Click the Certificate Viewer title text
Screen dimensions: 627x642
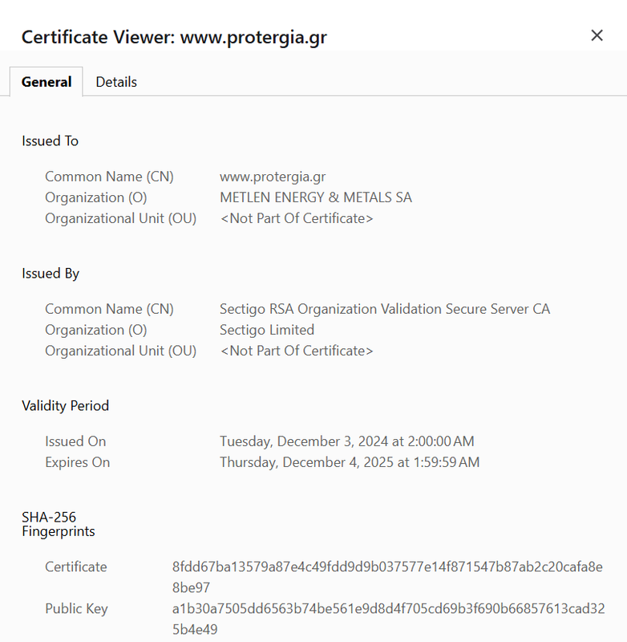174,37
